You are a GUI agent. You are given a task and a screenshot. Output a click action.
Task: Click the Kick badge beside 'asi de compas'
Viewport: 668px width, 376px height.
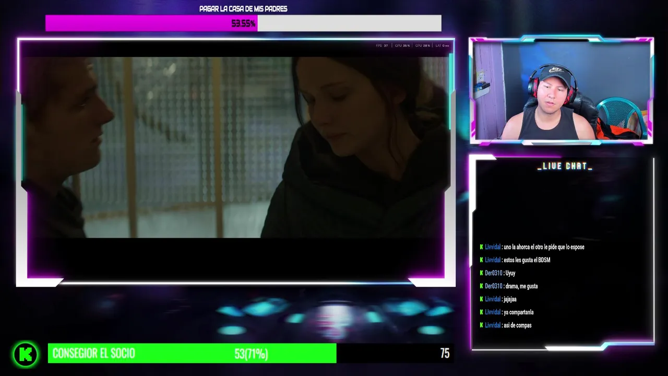point(481,325)
